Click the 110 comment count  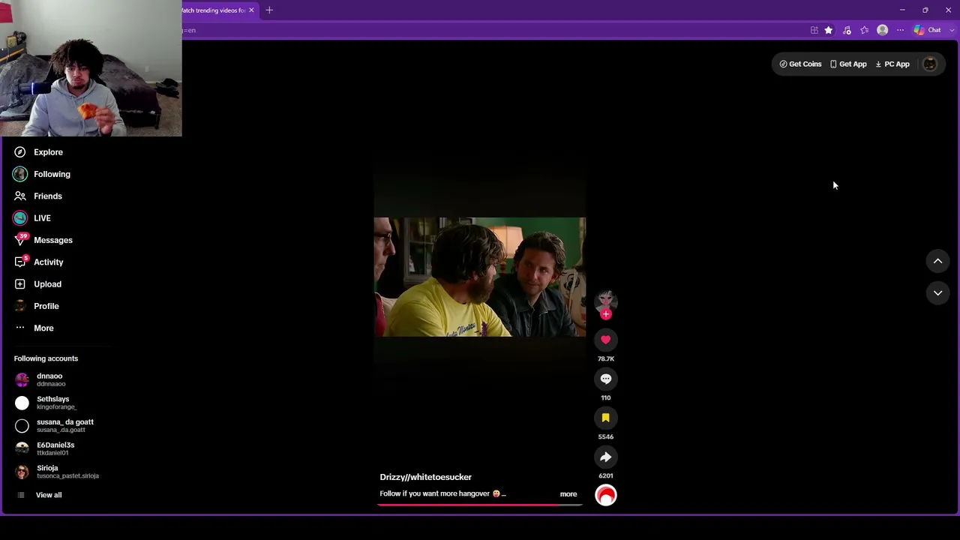(606, 398)
